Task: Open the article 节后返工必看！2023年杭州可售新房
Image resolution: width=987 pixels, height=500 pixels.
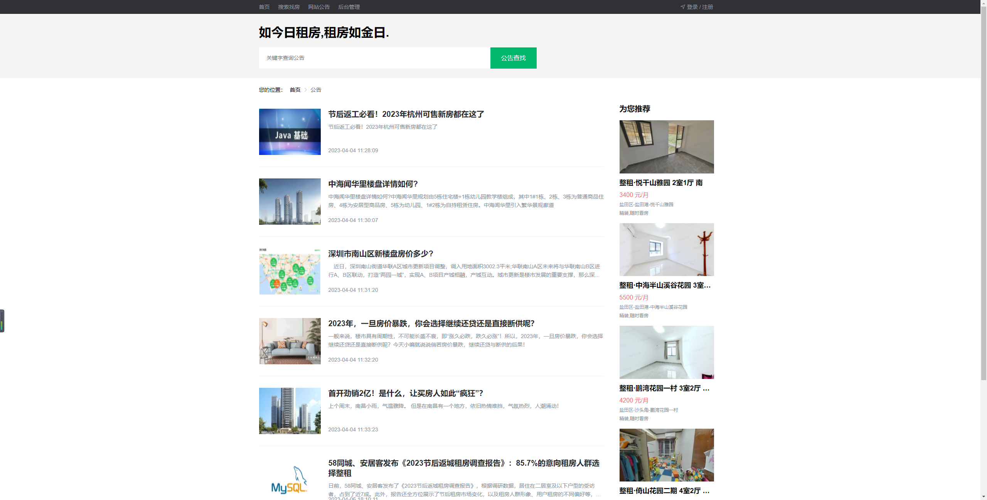Action: point(406,114)
